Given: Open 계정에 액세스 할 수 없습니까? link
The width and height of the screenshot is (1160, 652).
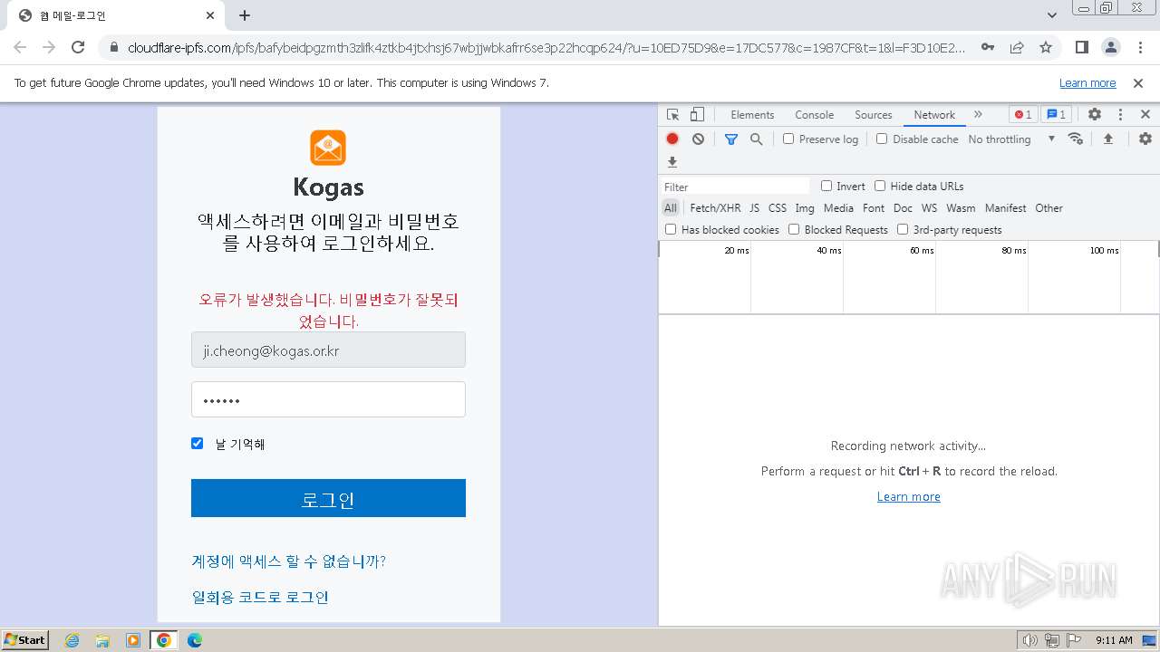Looking at the screenshot, I should coord(288,561).
